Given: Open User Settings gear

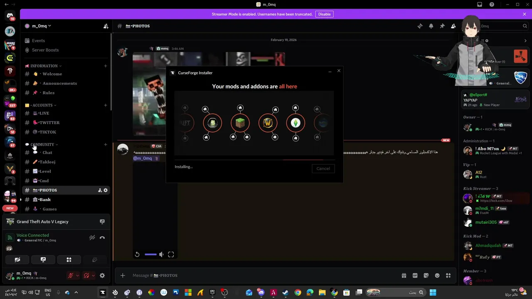Looking at the screenshot, I should point(102,275).
